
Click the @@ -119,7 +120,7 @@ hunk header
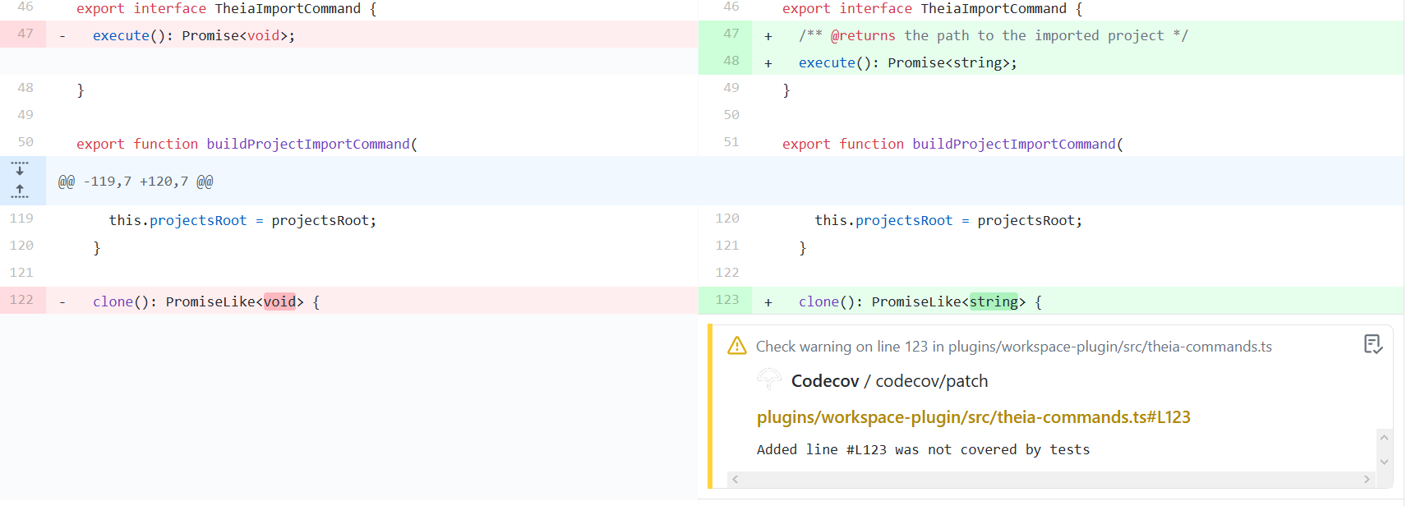click(x=136, y=182)
